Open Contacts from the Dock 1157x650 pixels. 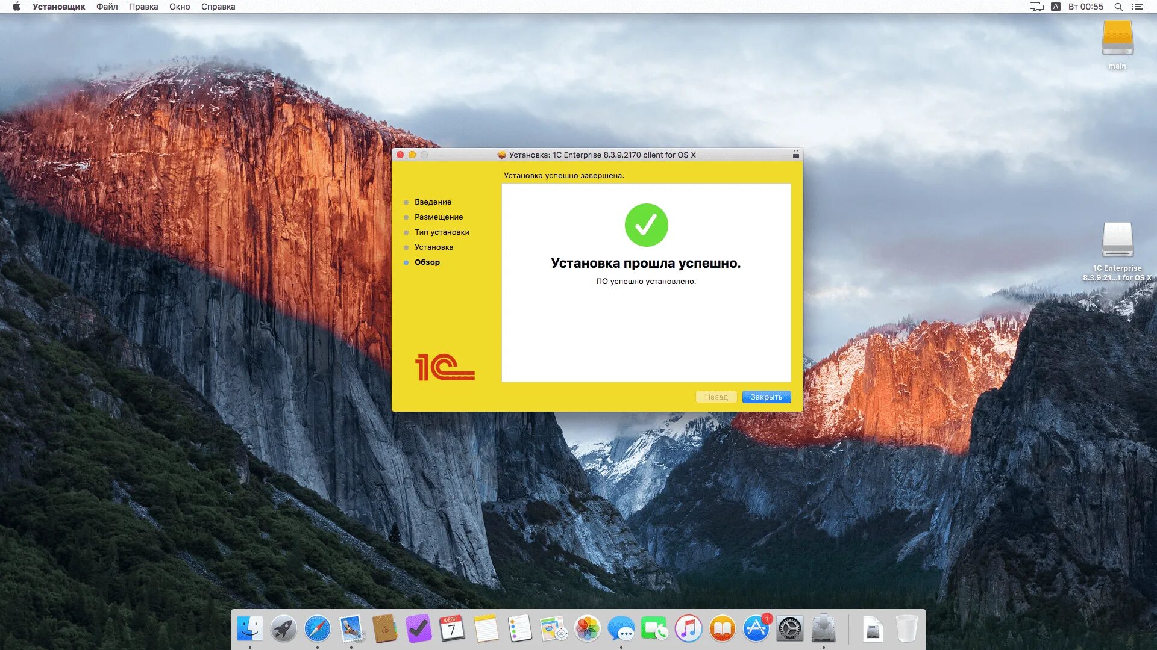click(x=384, y=629)
